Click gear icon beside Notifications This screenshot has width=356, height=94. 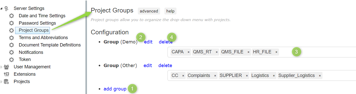(12, 52)
